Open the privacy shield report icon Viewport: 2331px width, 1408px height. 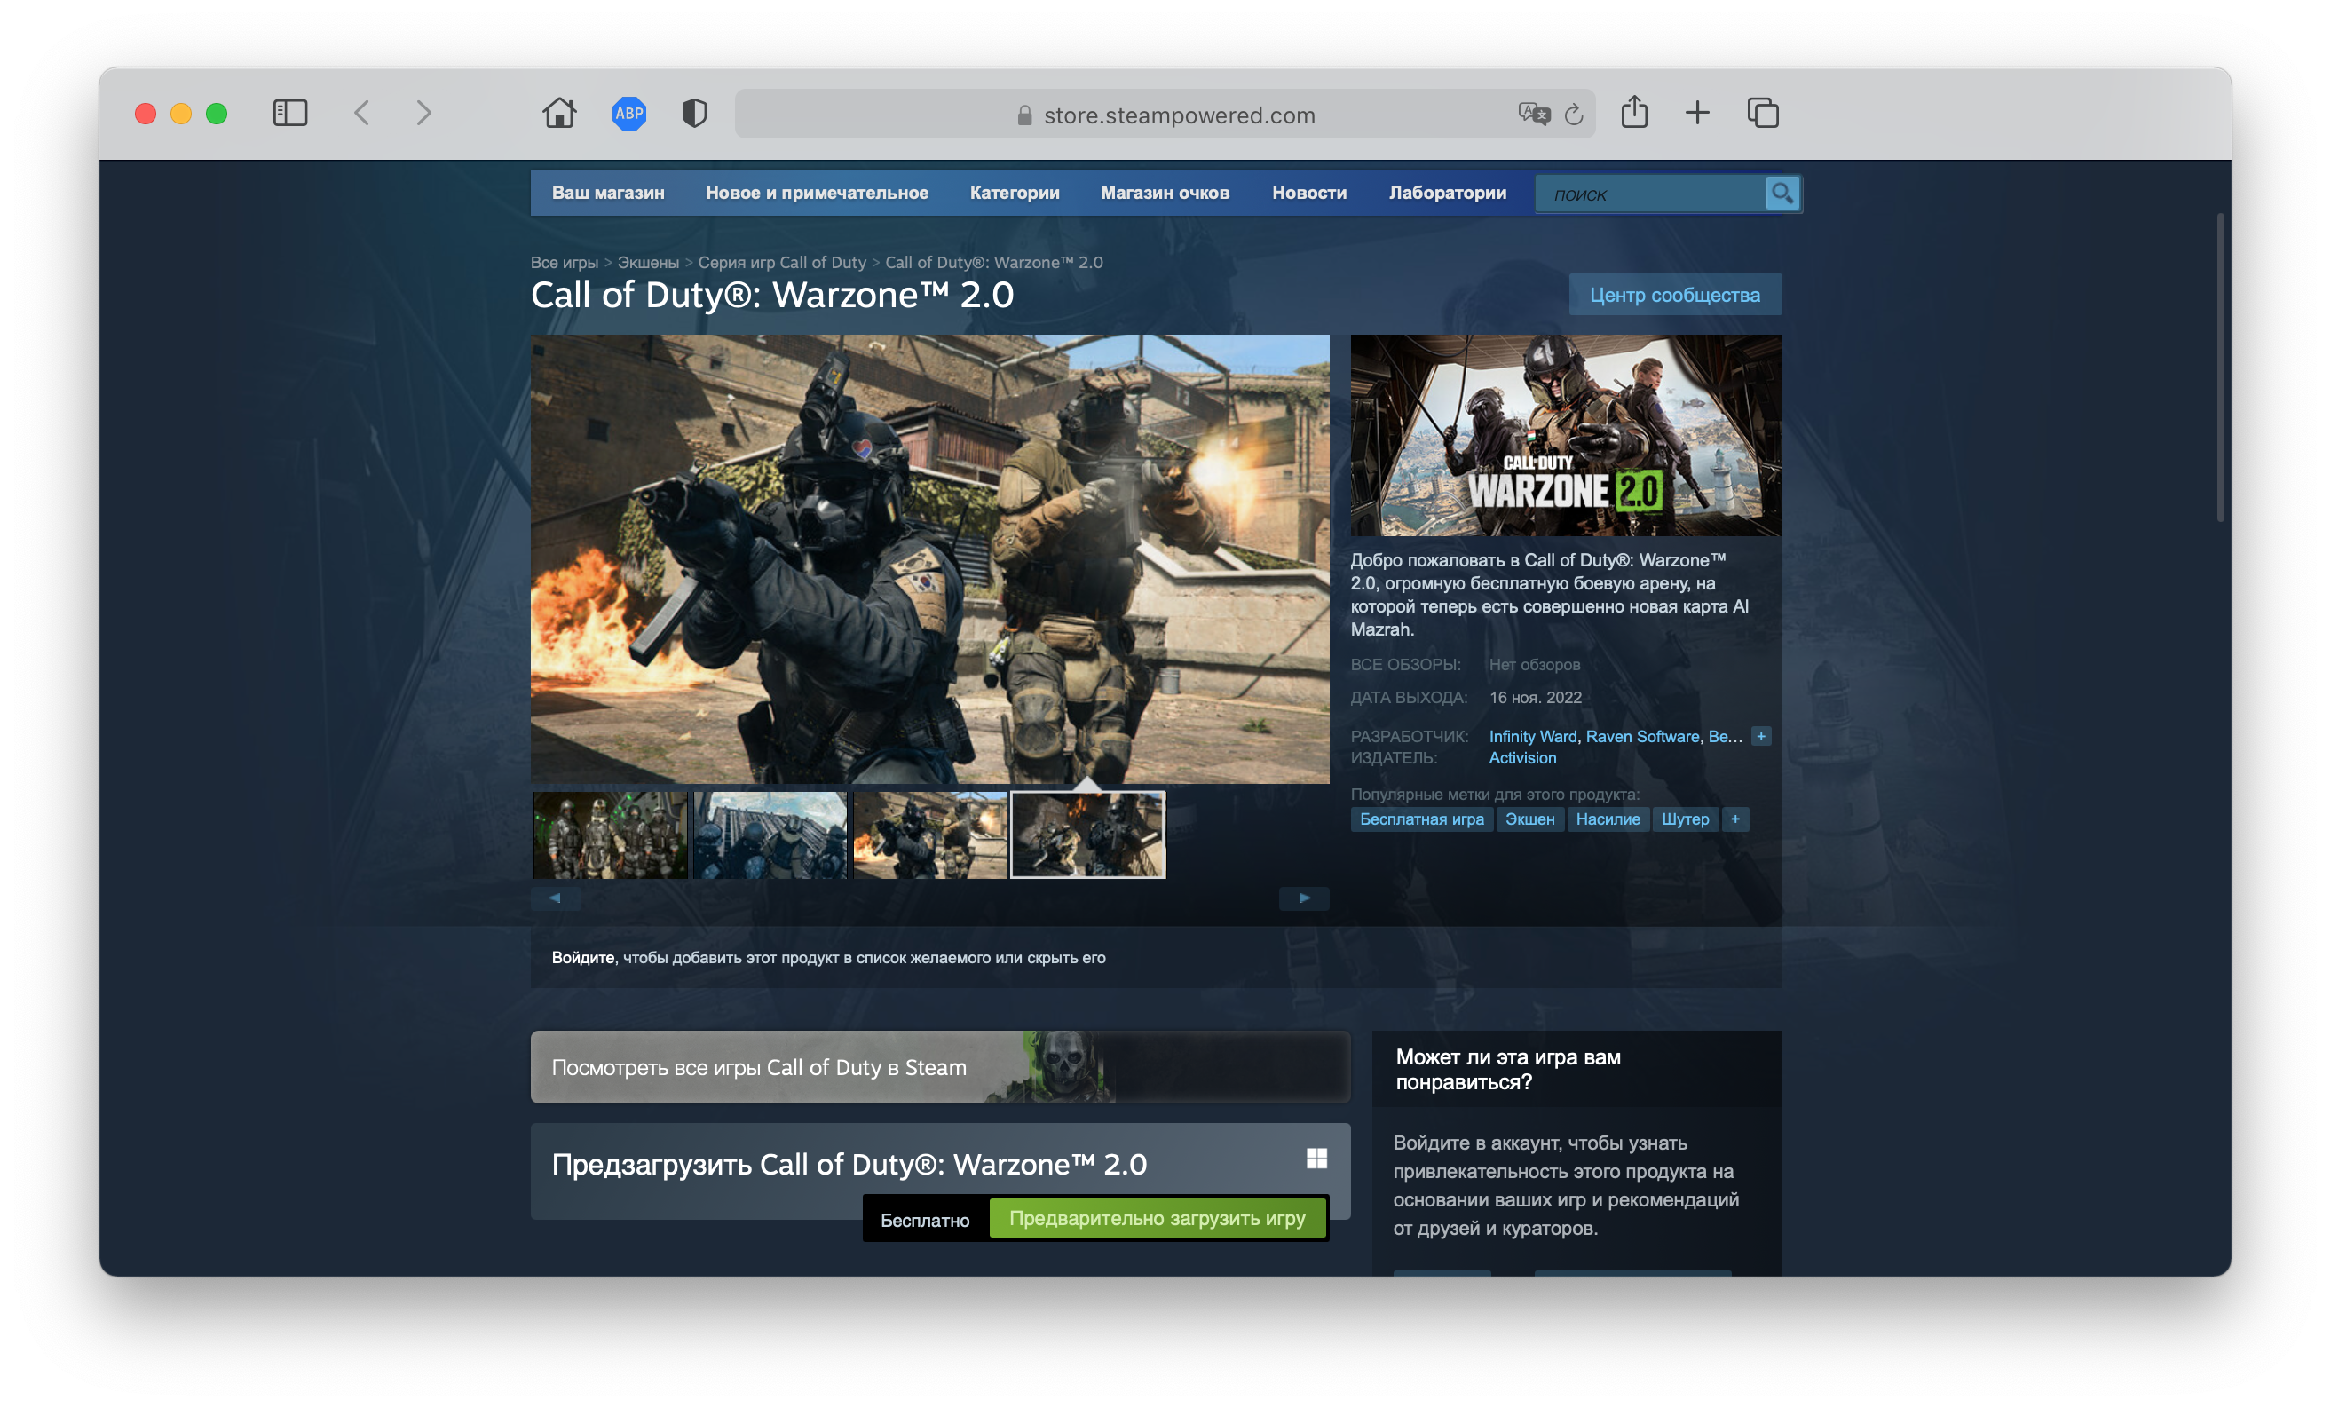[x=694, y=114]
